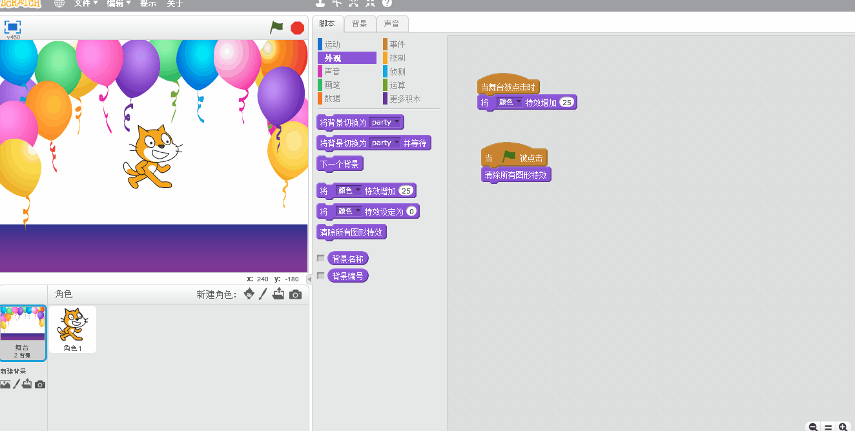Toggle full screen presentation mode
Image resolution: width=855 pixels, height=431 pixels.
coord(13,27)
